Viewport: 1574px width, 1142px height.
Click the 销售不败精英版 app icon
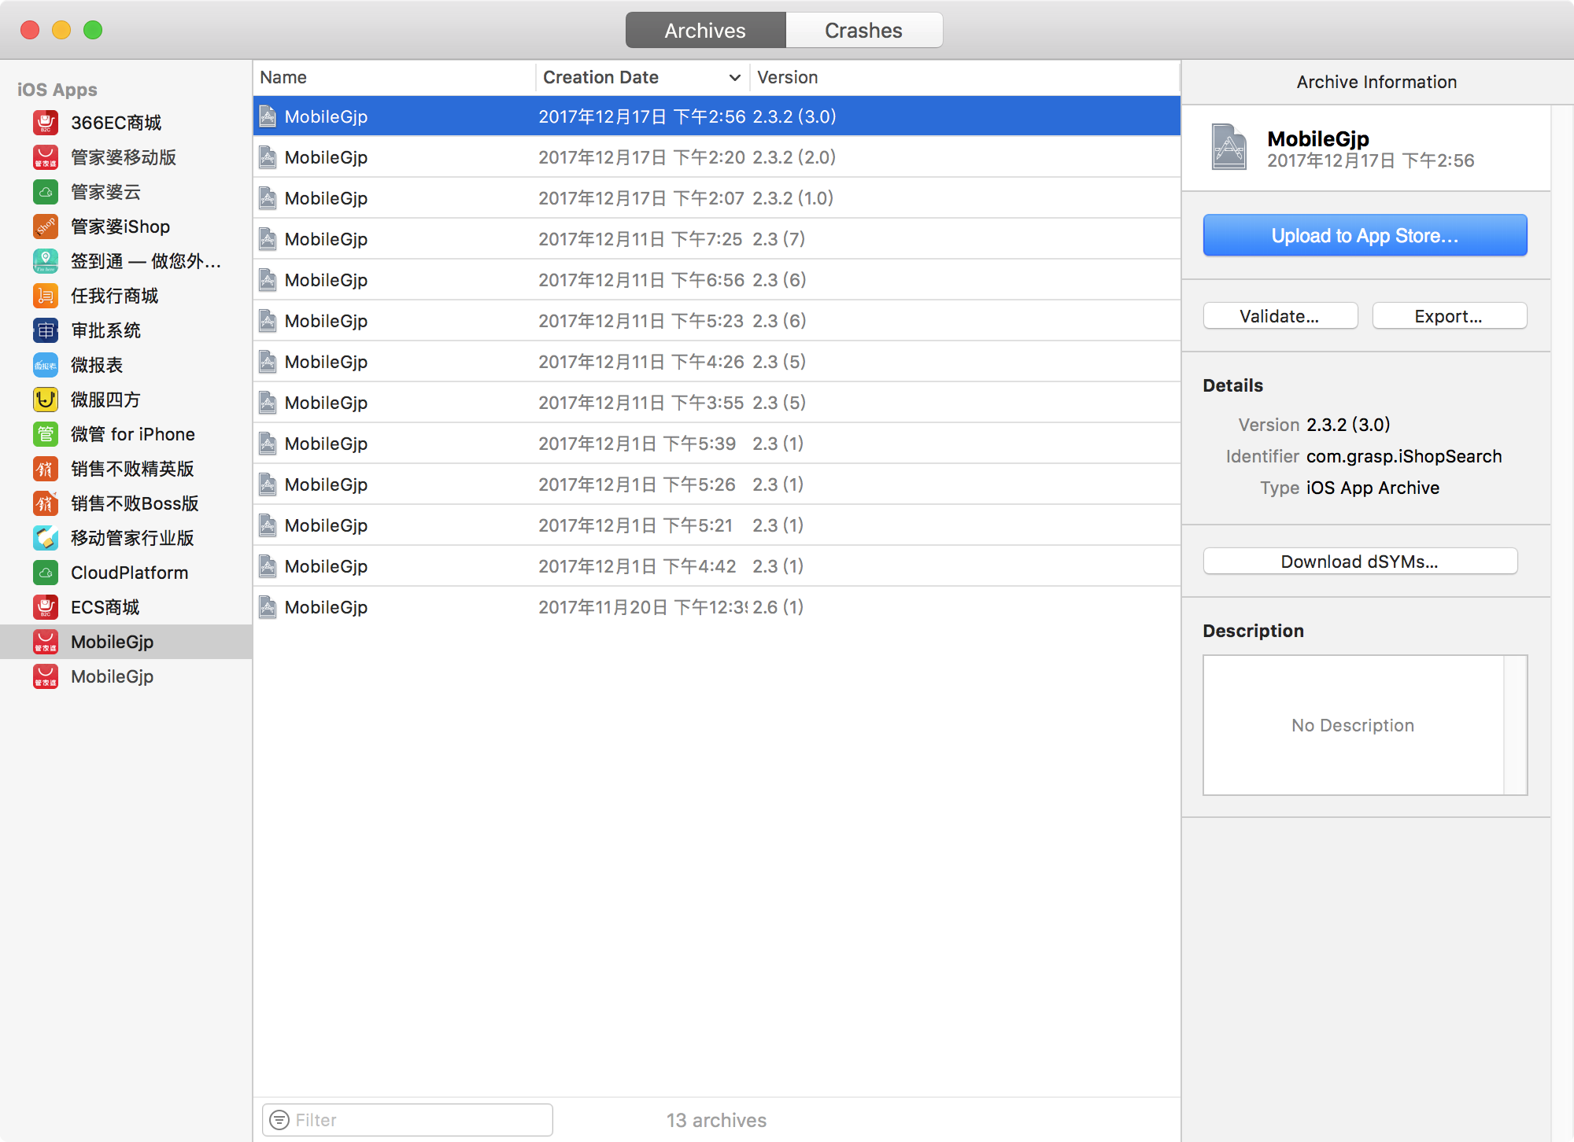(45, 466)
